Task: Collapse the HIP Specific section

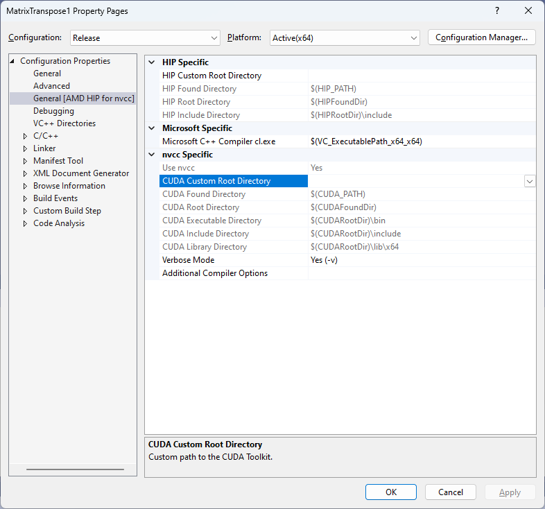Action: [152, 62]
